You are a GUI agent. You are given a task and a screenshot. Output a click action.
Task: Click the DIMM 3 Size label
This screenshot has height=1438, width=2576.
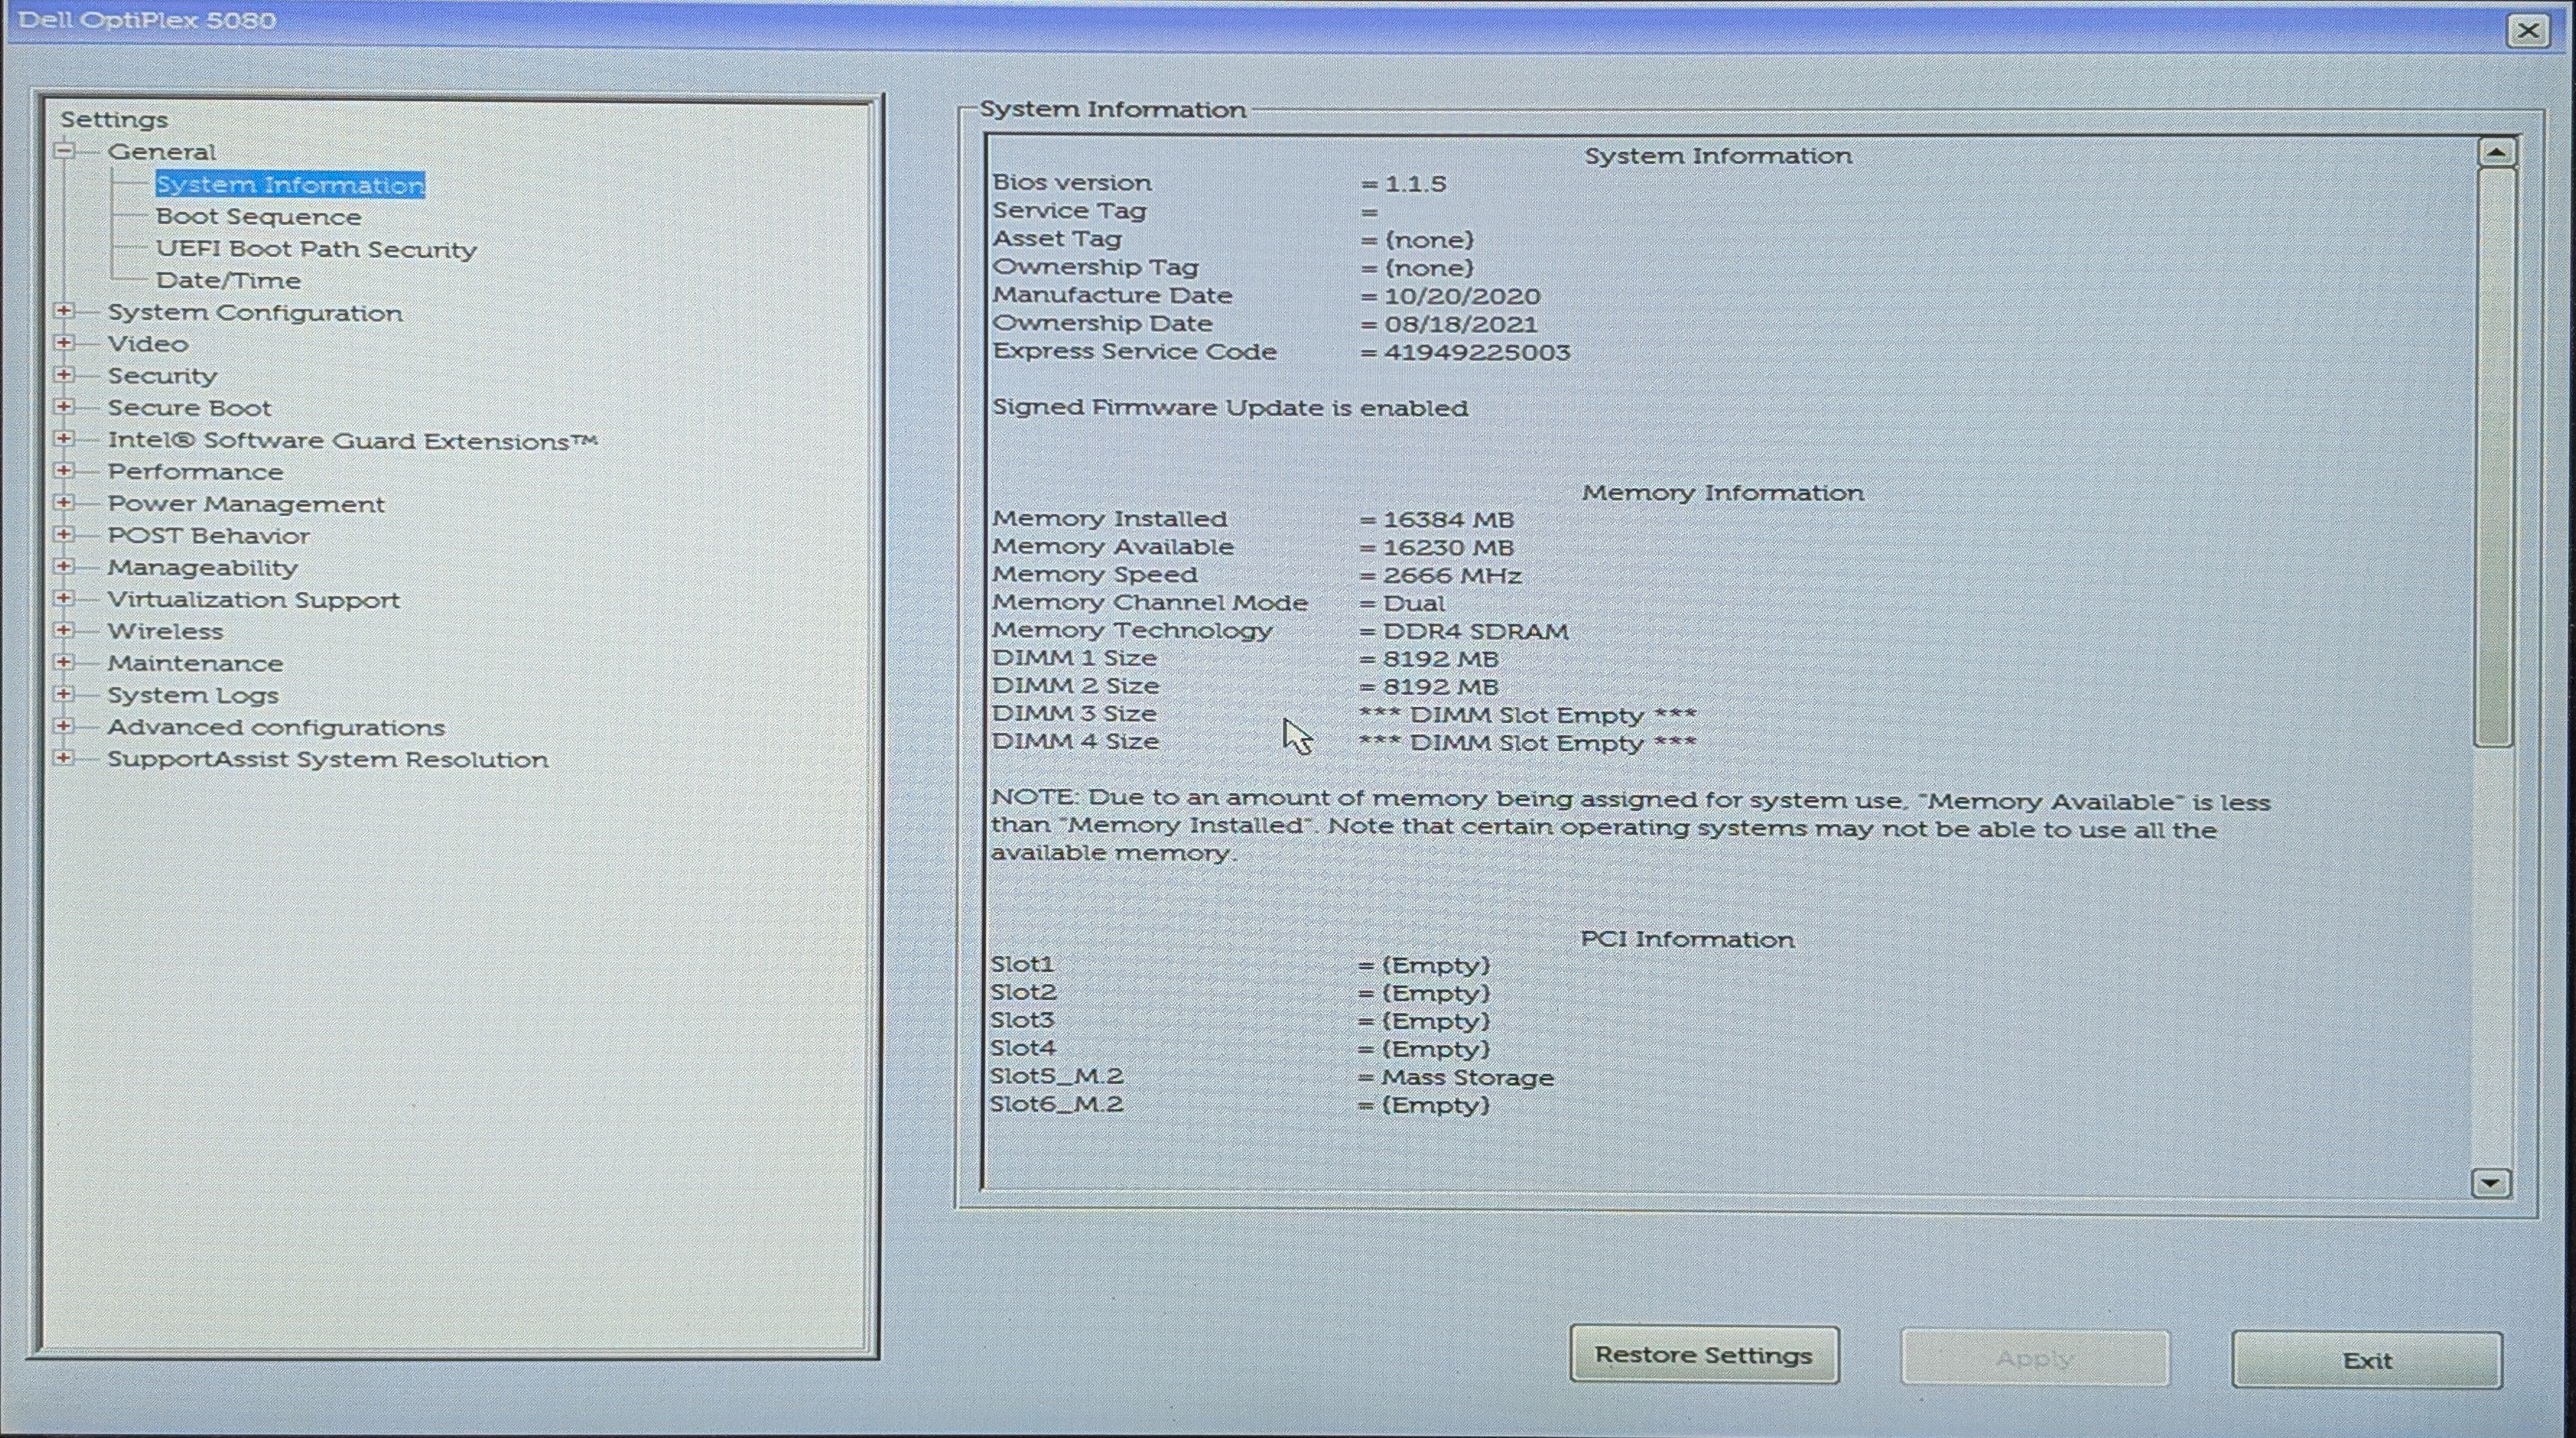click(x=1075, y=714)
